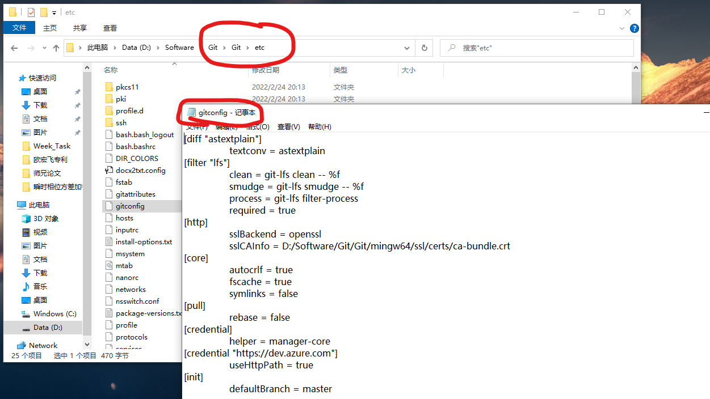Click the navigation pane scrollbar down arrow
This screenshot has height=399, width=710.
tap(87, 343)
